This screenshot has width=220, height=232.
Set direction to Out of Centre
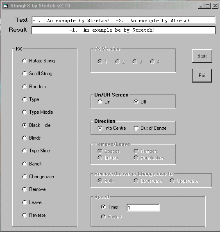150,128
